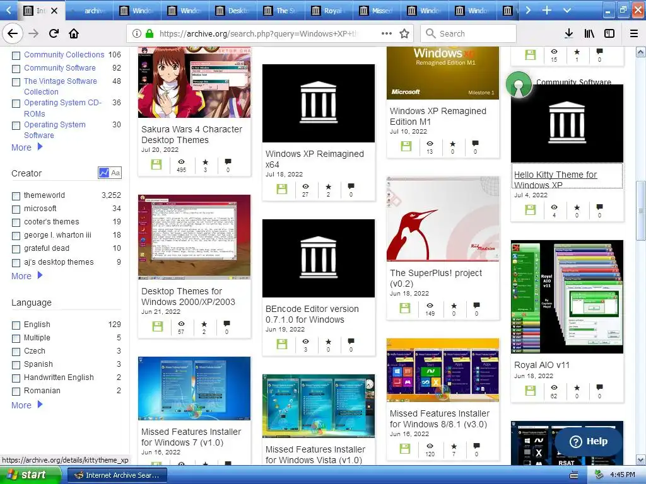The image size is (646, 484).
Task: Check the English language filter
Action: coord(16,325)
